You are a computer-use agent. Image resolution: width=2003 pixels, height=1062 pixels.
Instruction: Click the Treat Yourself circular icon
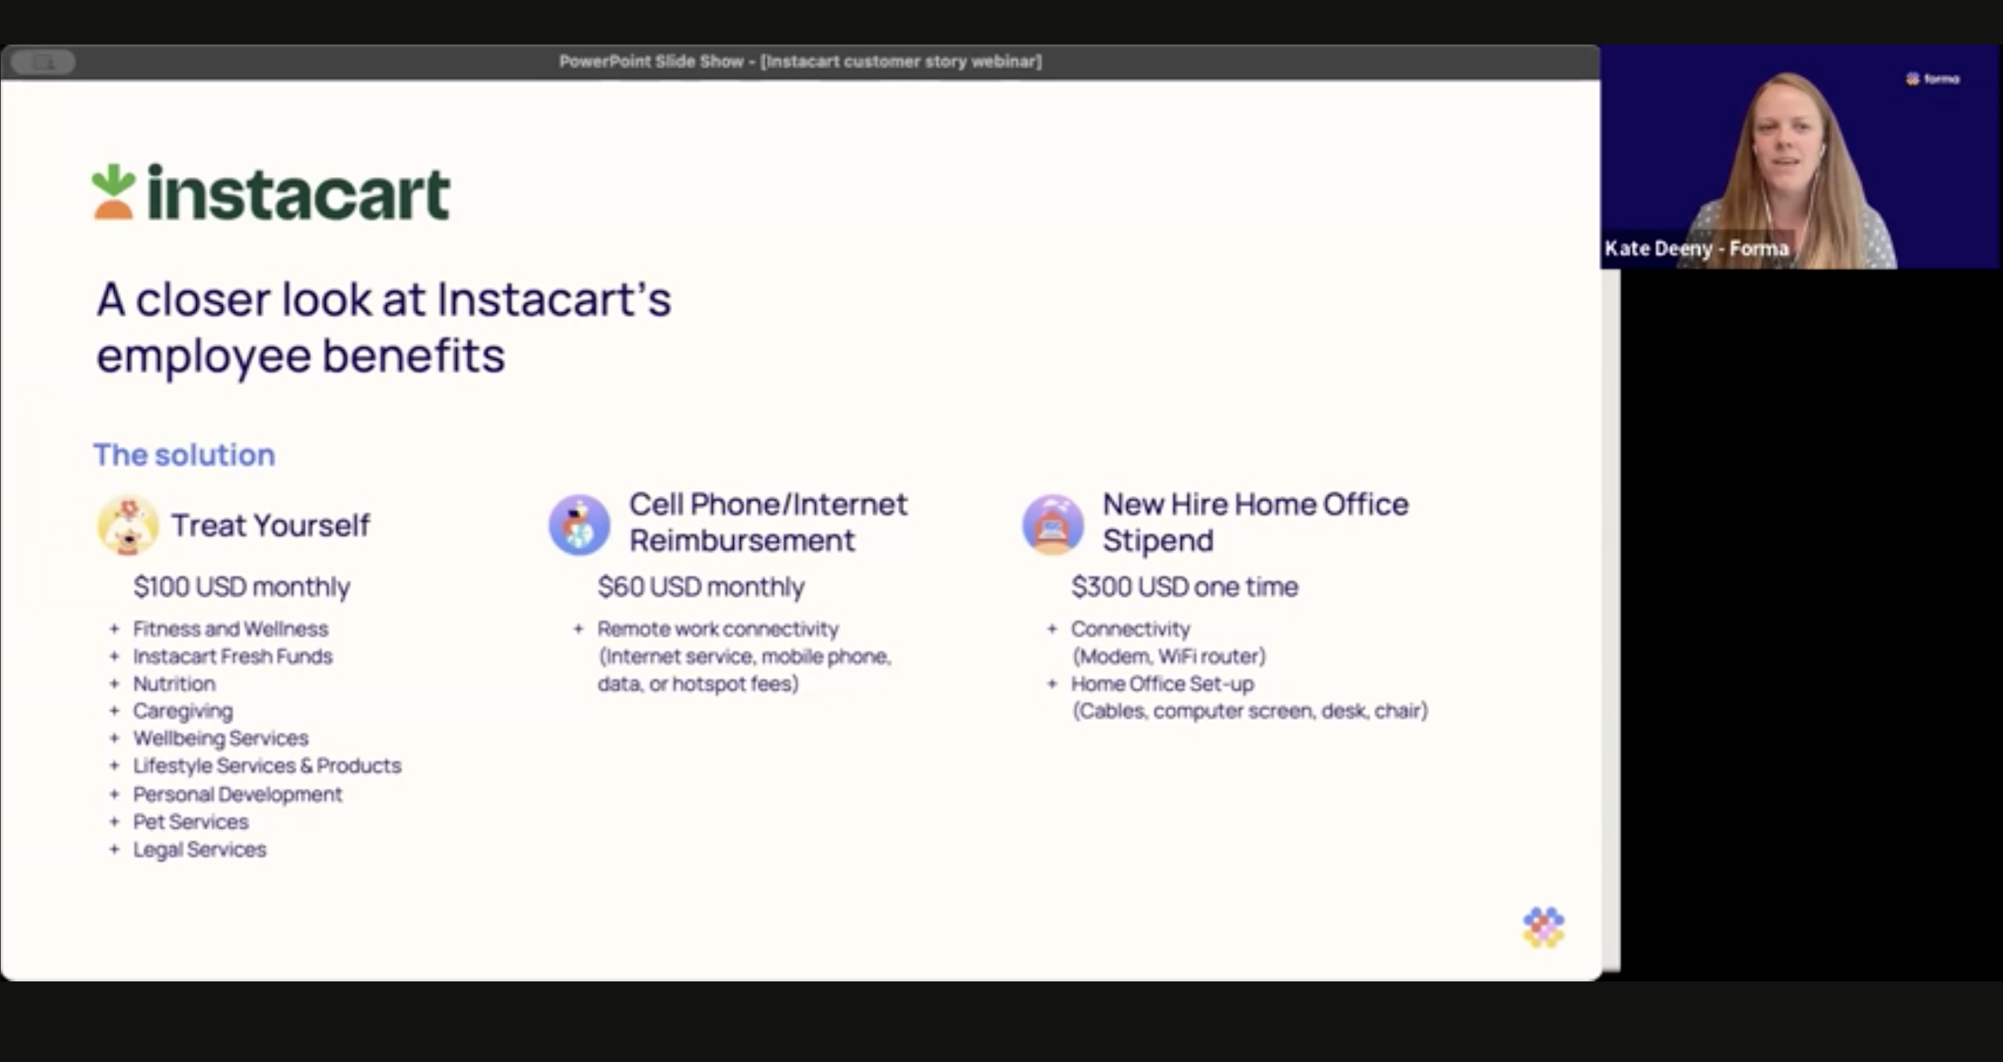(x=127, y=525)
